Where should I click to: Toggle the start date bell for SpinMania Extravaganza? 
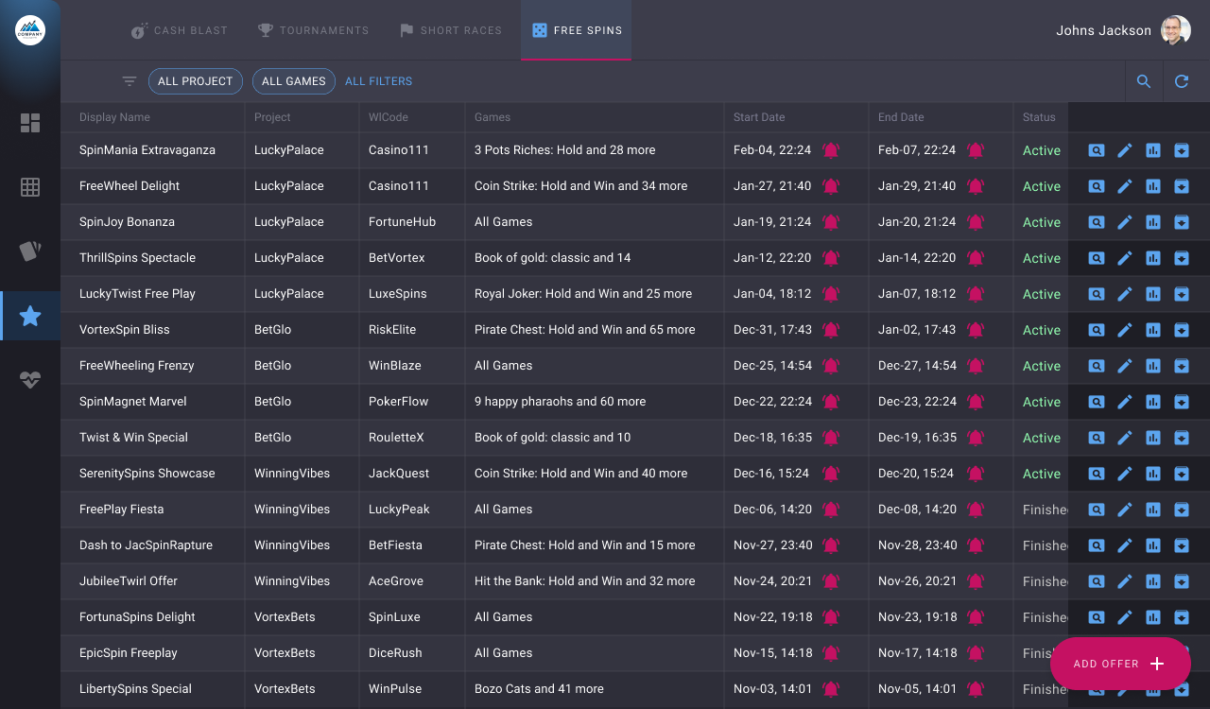tap(831, 150)
